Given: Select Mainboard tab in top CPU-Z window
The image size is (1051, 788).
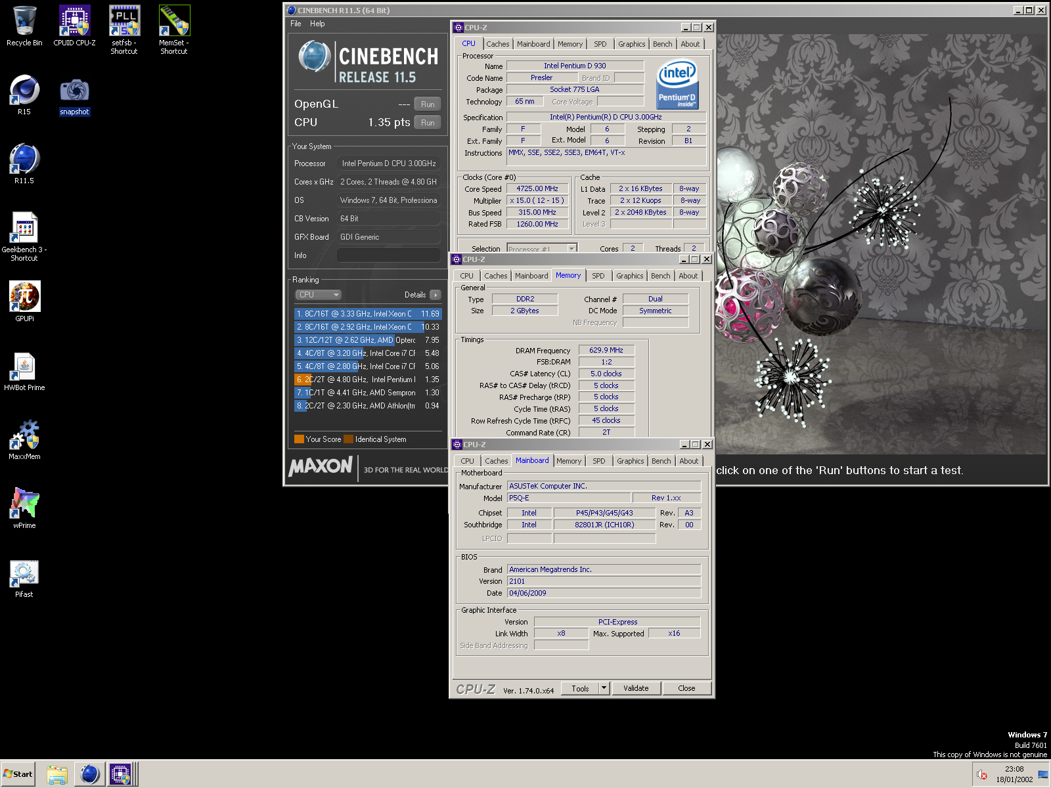Looking at the screenshot, I should [533, 44].
